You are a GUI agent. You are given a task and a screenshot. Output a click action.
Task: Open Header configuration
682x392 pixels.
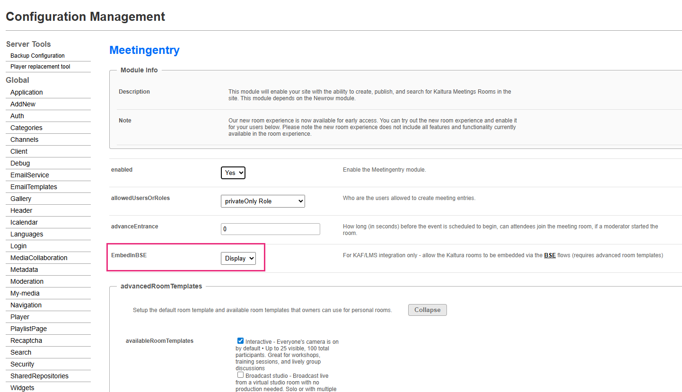(21, 210)
